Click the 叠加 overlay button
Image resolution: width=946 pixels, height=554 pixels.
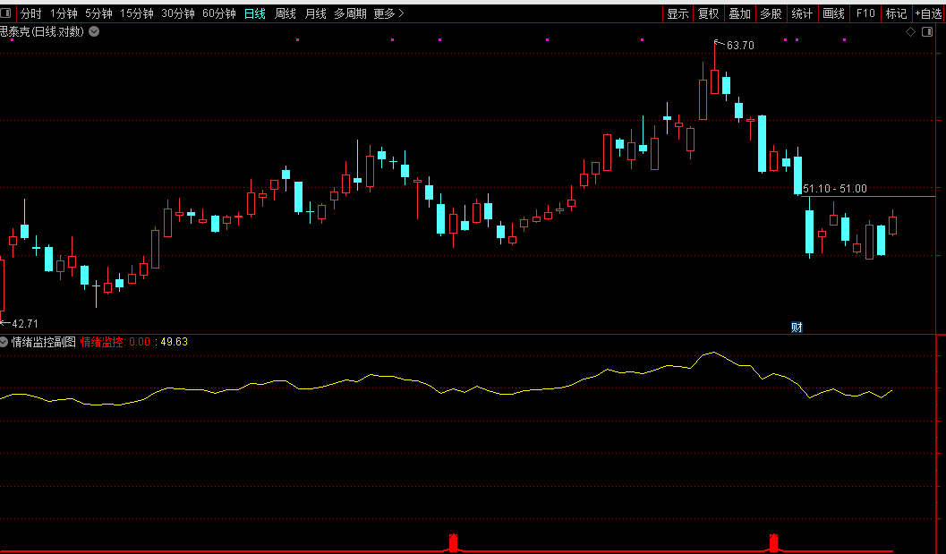pos(739,13)
